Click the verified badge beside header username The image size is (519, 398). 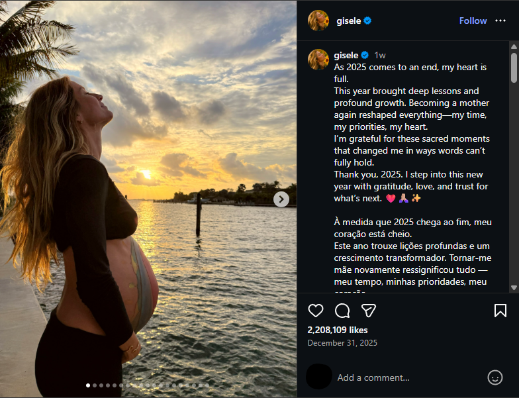367,21
